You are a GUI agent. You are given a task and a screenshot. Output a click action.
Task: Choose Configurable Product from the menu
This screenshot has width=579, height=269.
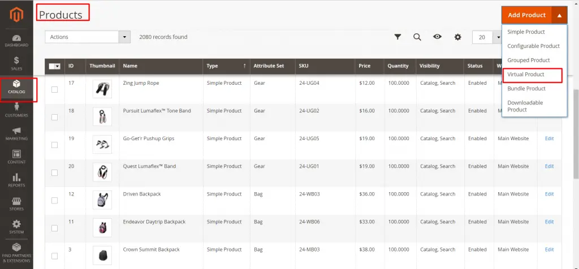point(534,46)
